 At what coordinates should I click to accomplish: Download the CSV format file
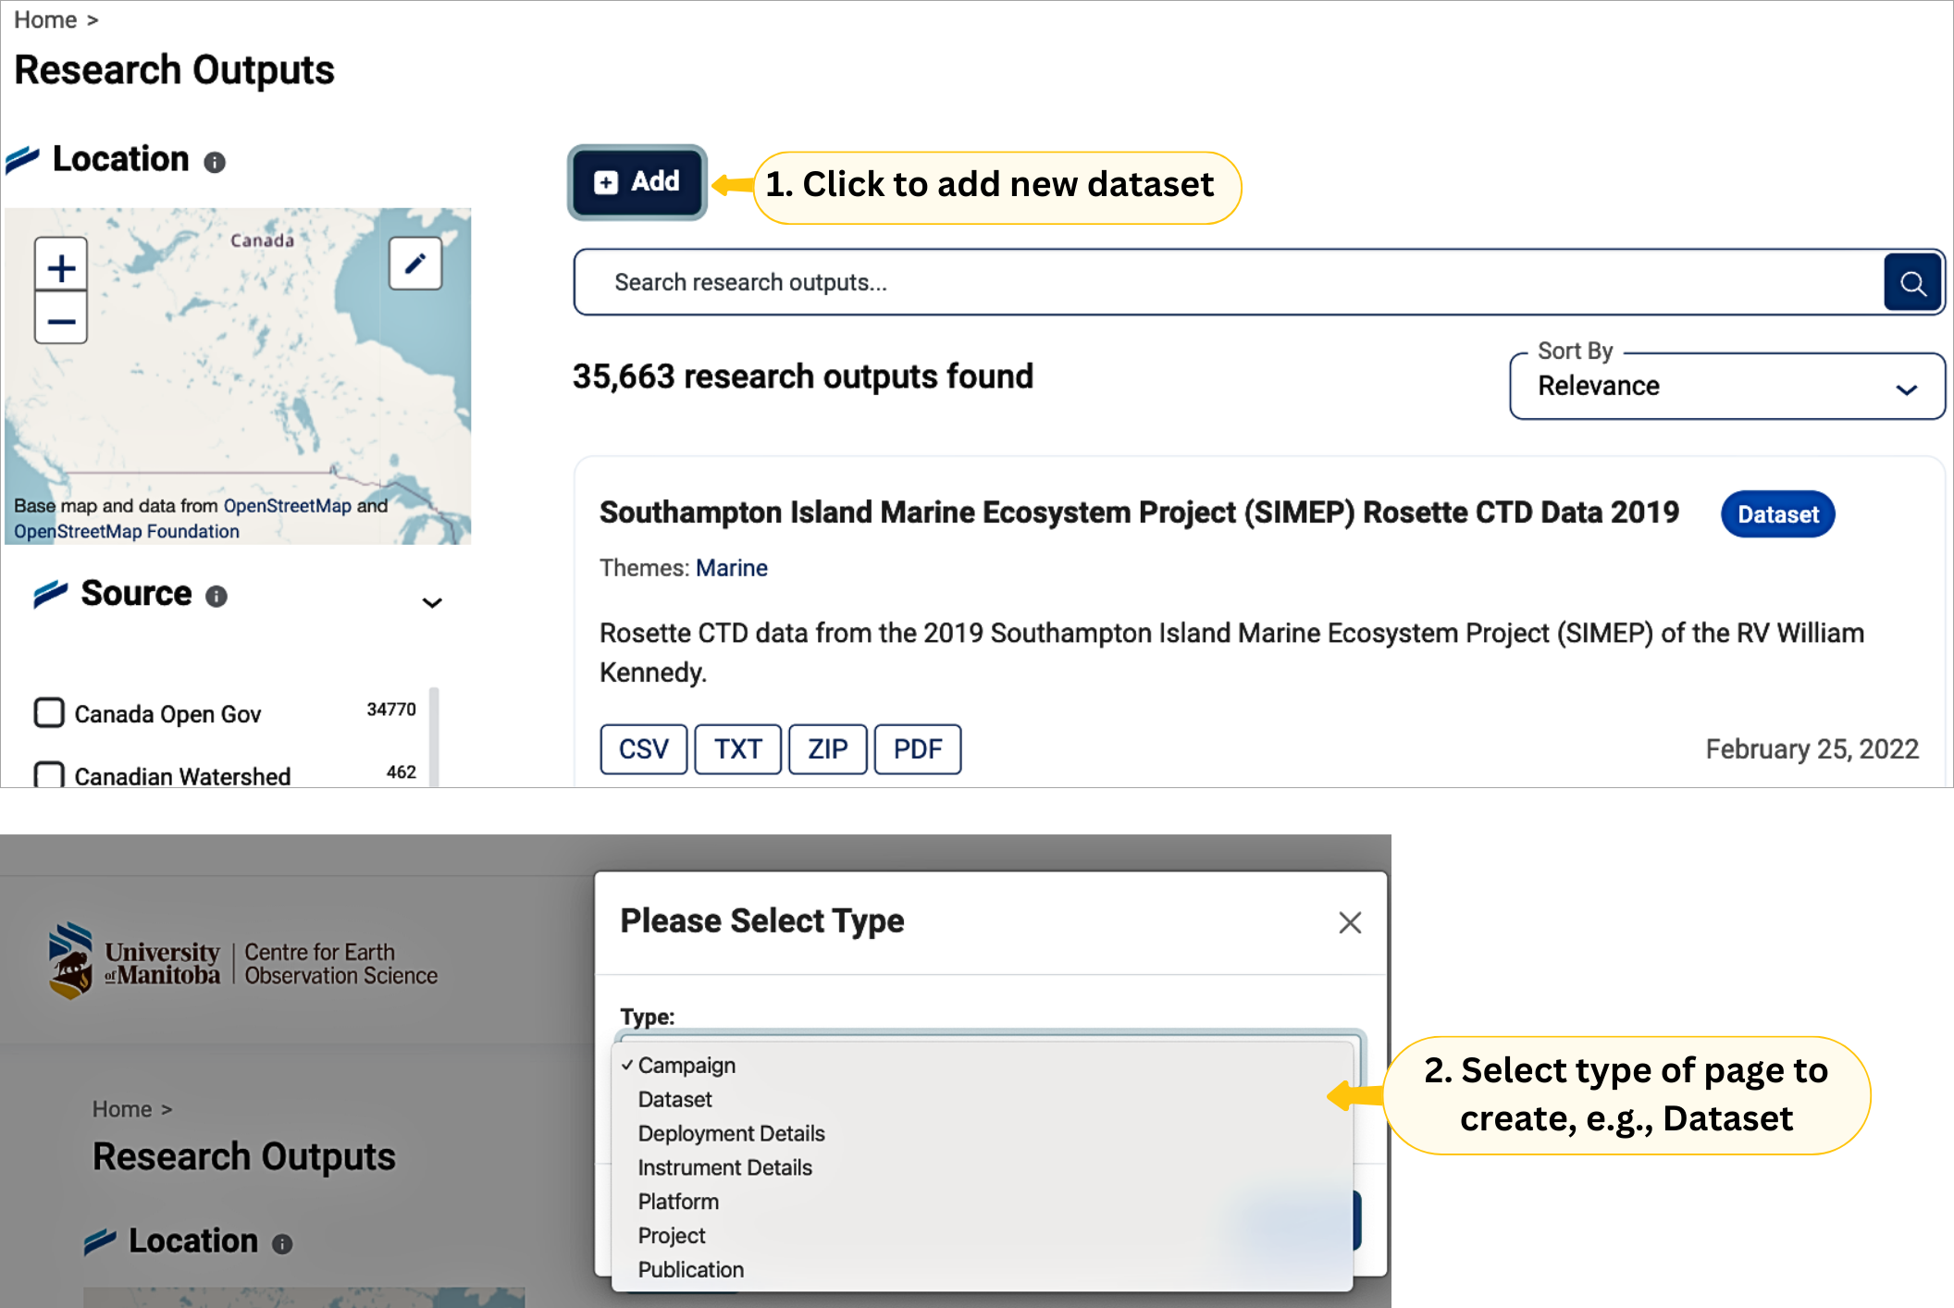click(x=643, y=748)
